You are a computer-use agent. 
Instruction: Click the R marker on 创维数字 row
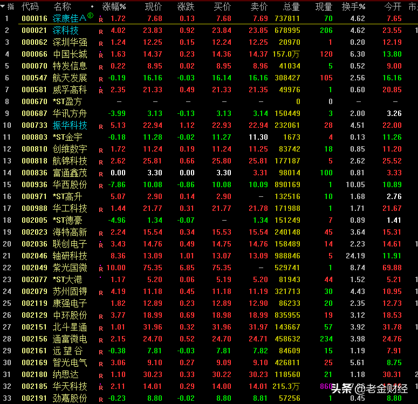click(101, 150)
